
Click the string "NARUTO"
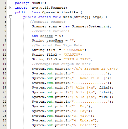(x=72, y=55)
